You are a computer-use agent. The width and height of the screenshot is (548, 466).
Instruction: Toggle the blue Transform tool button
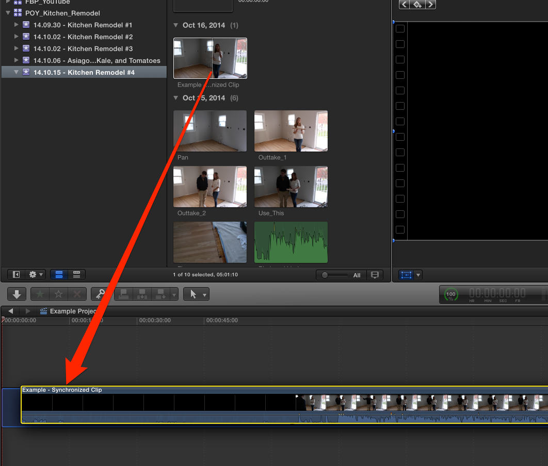pyautogui.click(x=407, y=275)
